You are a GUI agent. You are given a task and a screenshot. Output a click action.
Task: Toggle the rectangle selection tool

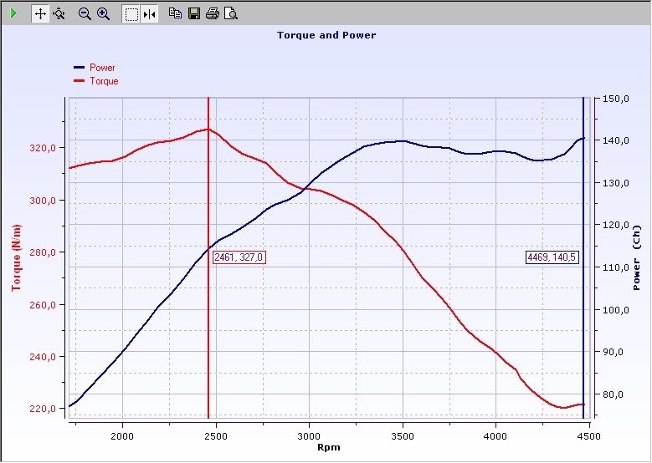click(131, 13)
